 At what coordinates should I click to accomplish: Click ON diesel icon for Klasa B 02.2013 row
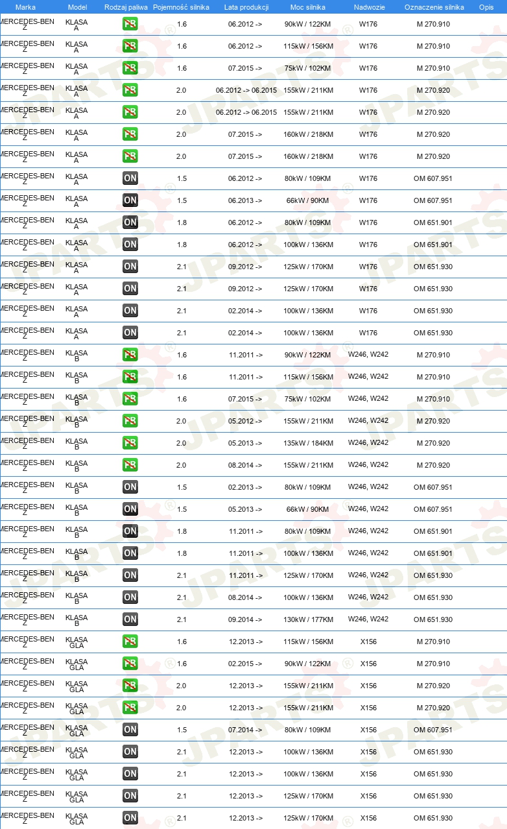(x=130, y=487)
